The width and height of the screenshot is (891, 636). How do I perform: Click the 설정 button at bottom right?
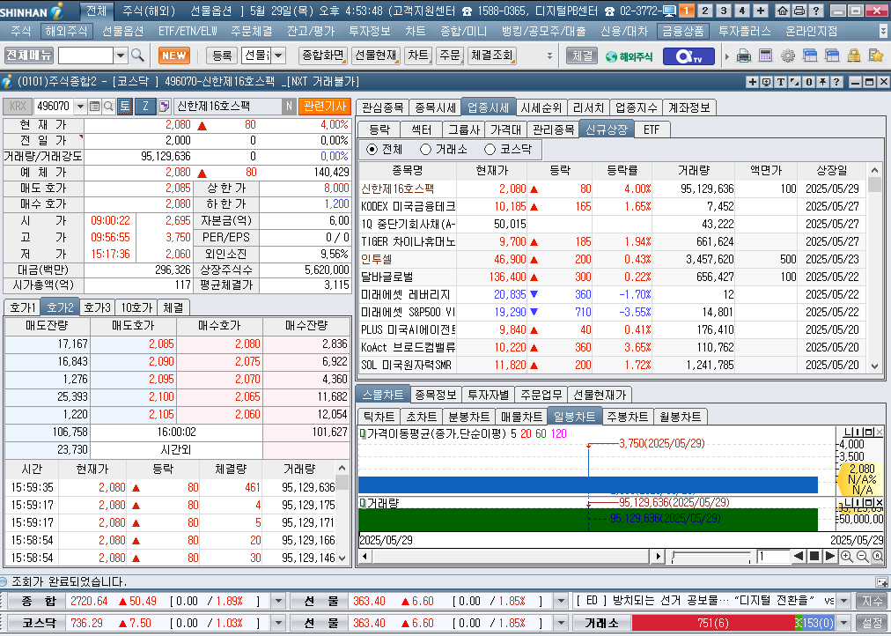[x=873, y=623]
